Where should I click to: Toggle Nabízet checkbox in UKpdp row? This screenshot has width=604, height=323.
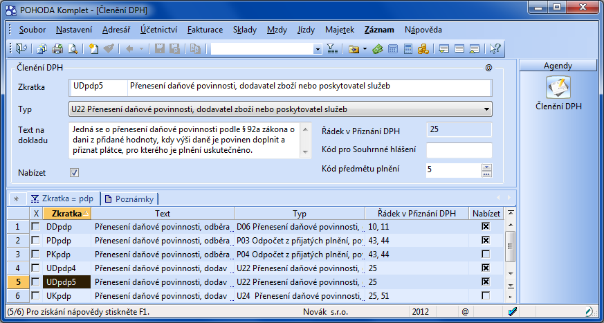486,295
